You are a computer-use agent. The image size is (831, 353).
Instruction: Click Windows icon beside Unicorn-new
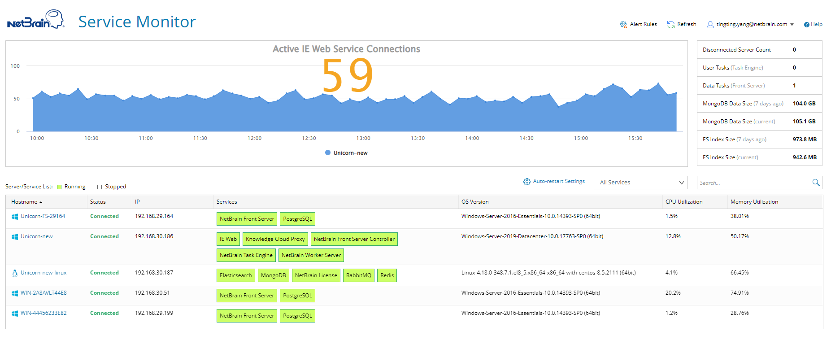(x=15, y=237)
